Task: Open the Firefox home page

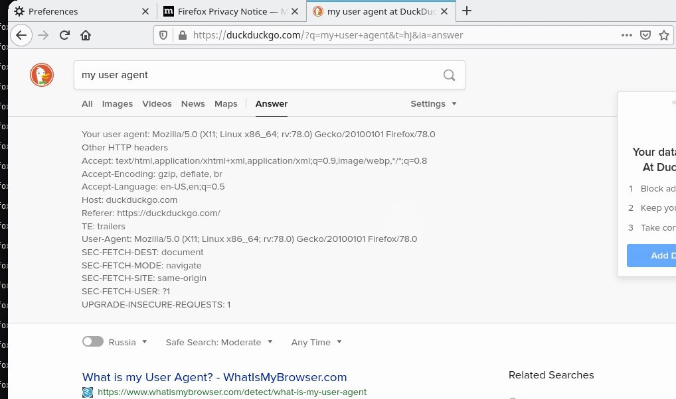Action: [86, 35]
